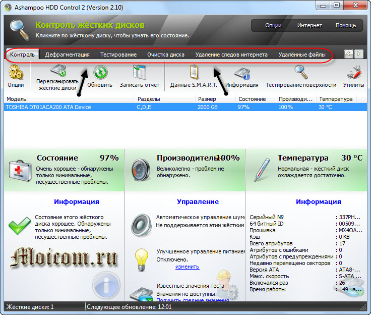Open Данные S.M.A.R.T. clipboard icon
The width and height of the screenshot is (371, 315).
[x=194, y=72]
